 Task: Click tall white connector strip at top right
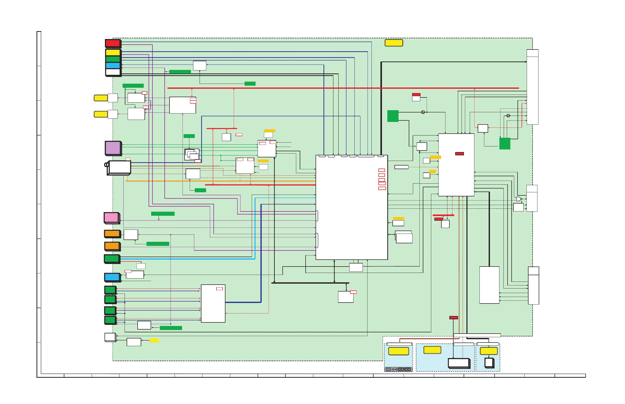tap(533, 87)
